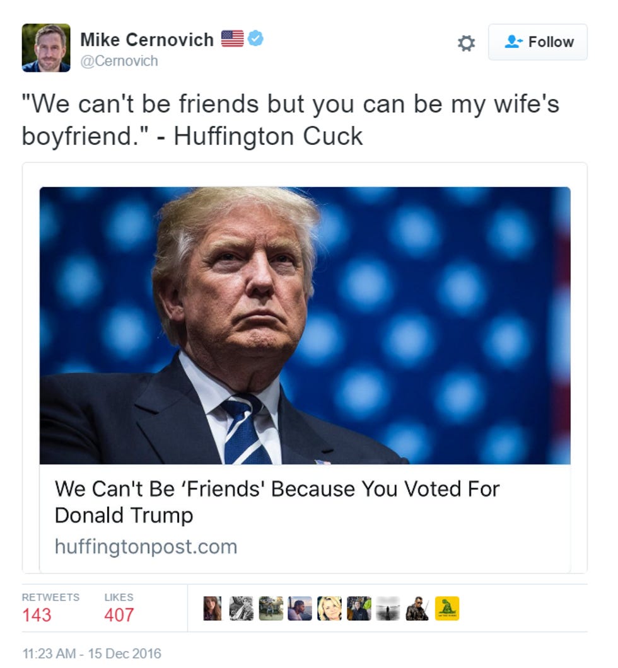Click the liker avatar holding a sword
This screenshot has width=618, height=668.
(417, 608)
